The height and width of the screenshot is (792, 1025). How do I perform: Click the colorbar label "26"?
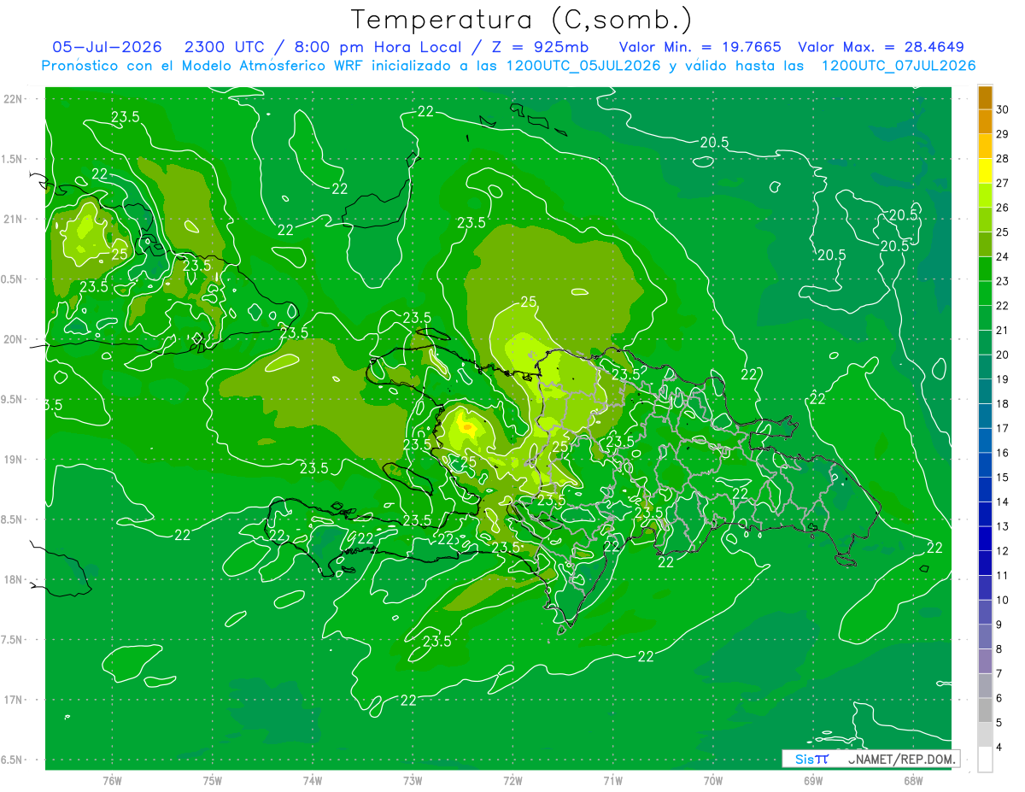[1003, 208]
